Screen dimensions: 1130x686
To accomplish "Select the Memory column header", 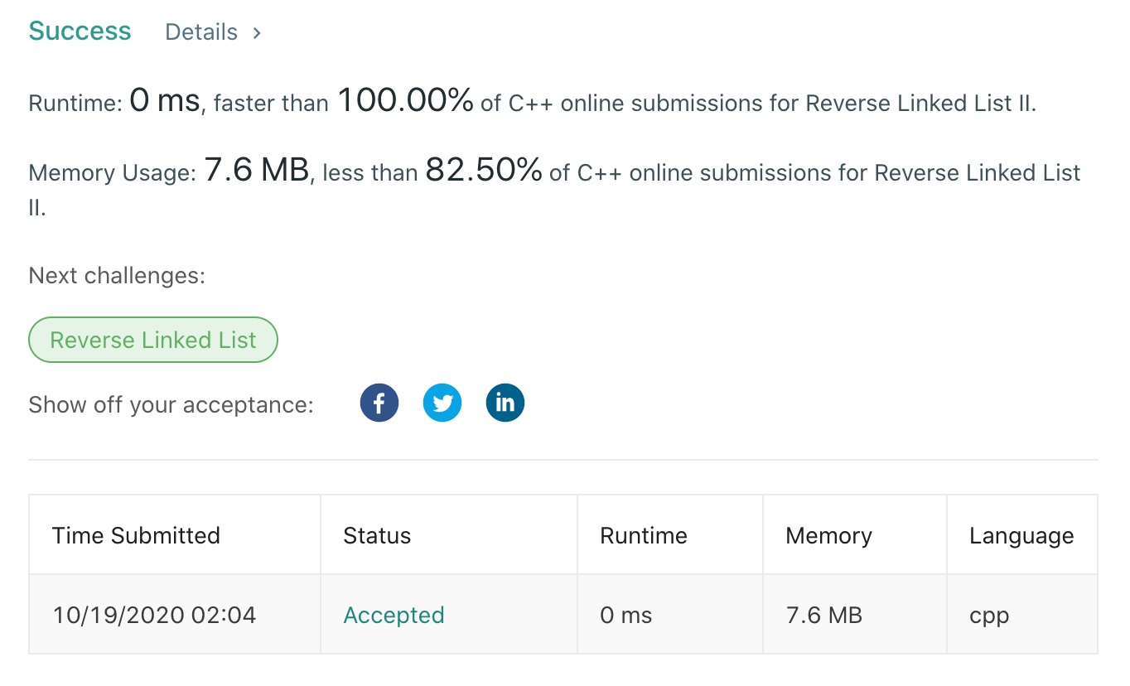I will (828, 535).
